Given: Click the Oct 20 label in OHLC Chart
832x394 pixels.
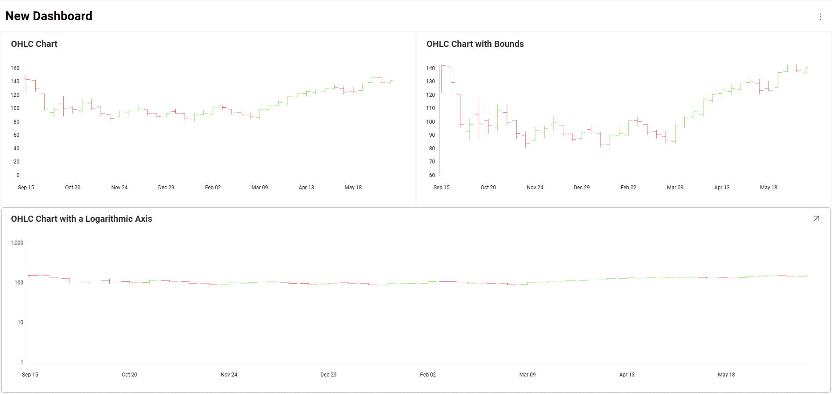Looking at the screenshot, I should tap(73, 188).
